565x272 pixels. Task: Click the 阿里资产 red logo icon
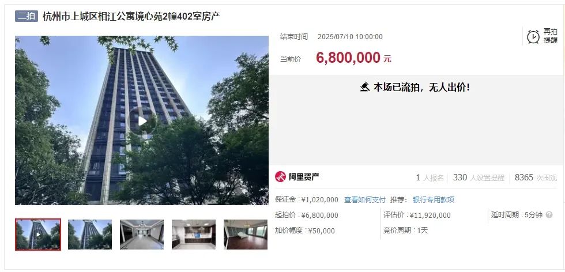(x=280, y=176)
